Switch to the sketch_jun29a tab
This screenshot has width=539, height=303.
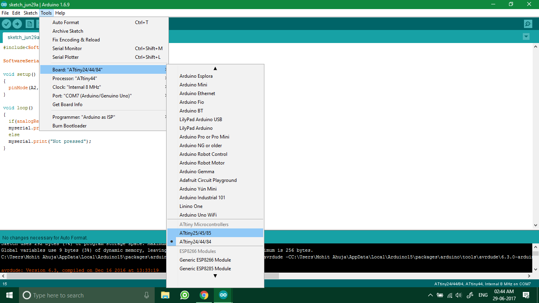[21, 37]
